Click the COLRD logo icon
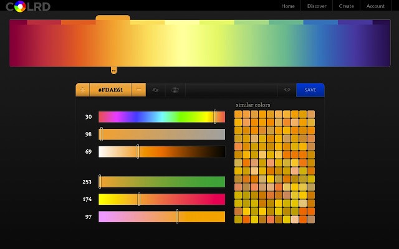The height and width of the screenshot is (249, 399). click(x=20, y=7)
